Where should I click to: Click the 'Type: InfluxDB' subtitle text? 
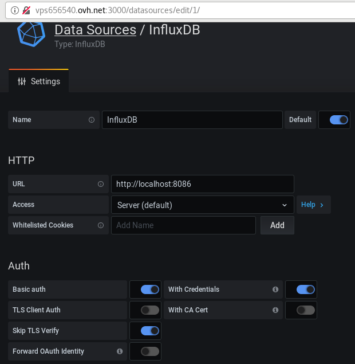tap(80, 44)
